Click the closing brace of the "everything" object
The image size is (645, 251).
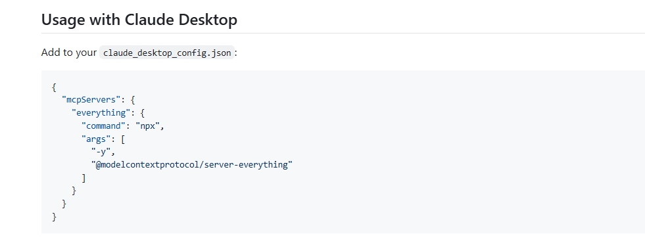pos(74,191)
